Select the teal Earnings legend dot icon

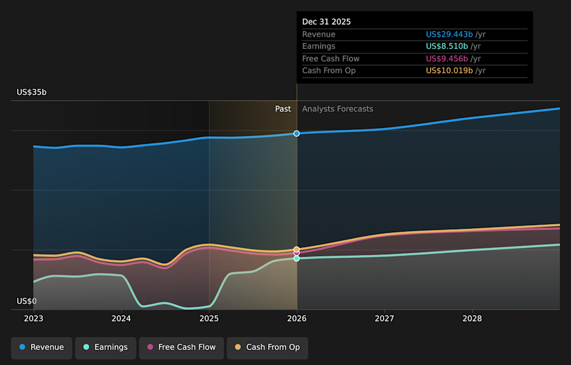85,347
